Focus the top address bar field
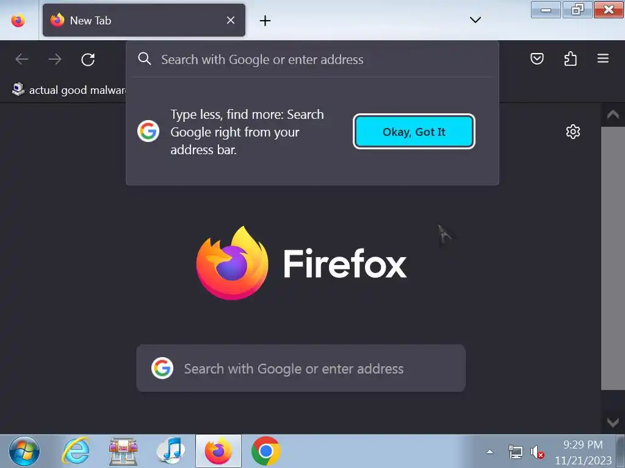The height and width of the screenshot is (468, 625). [312, 59]
